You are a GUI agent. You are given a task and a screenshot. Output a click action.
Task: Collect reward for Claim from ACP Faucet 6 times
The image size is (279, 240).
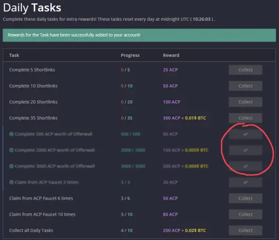coord(246,198)
